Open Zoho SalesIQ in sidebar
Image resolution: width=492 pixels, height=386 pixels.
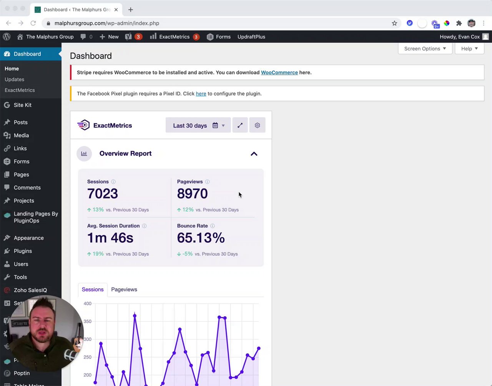click(31, 290)
